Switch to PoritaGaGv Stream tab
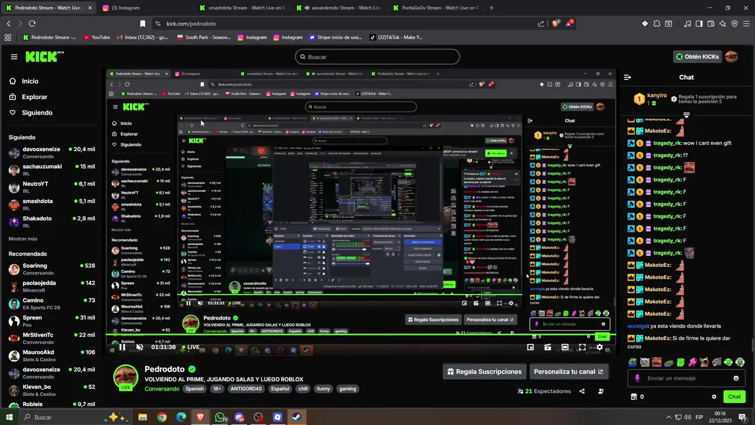The height and width of the screenshot is (425, 755). tap(435, 8)
